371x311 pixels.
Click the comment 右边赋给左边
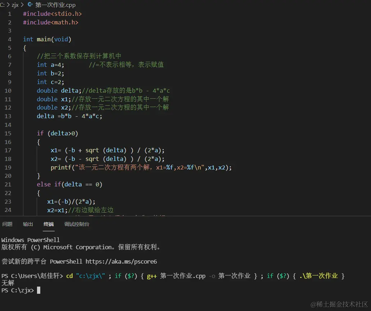coord(91,210)
